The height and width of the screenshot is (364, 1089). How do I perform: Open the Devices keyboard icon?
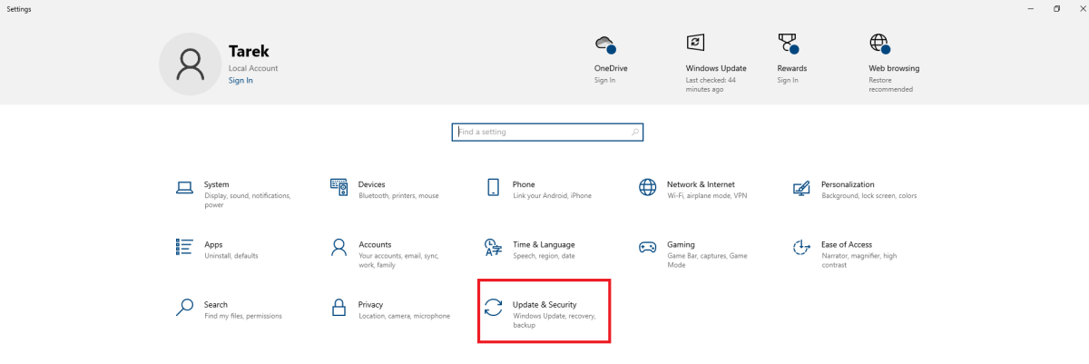click(x=339, y=187)
